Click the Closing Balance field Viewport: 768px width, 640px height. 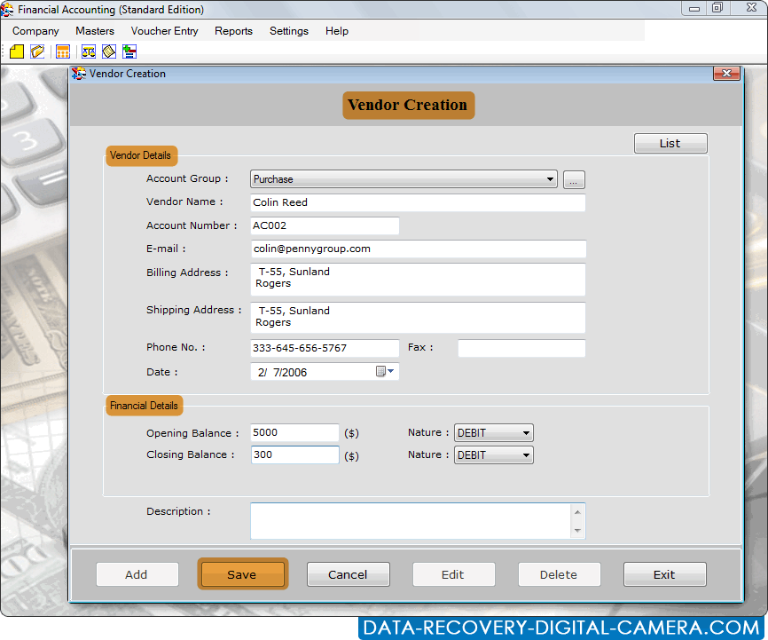pos(294,454)
